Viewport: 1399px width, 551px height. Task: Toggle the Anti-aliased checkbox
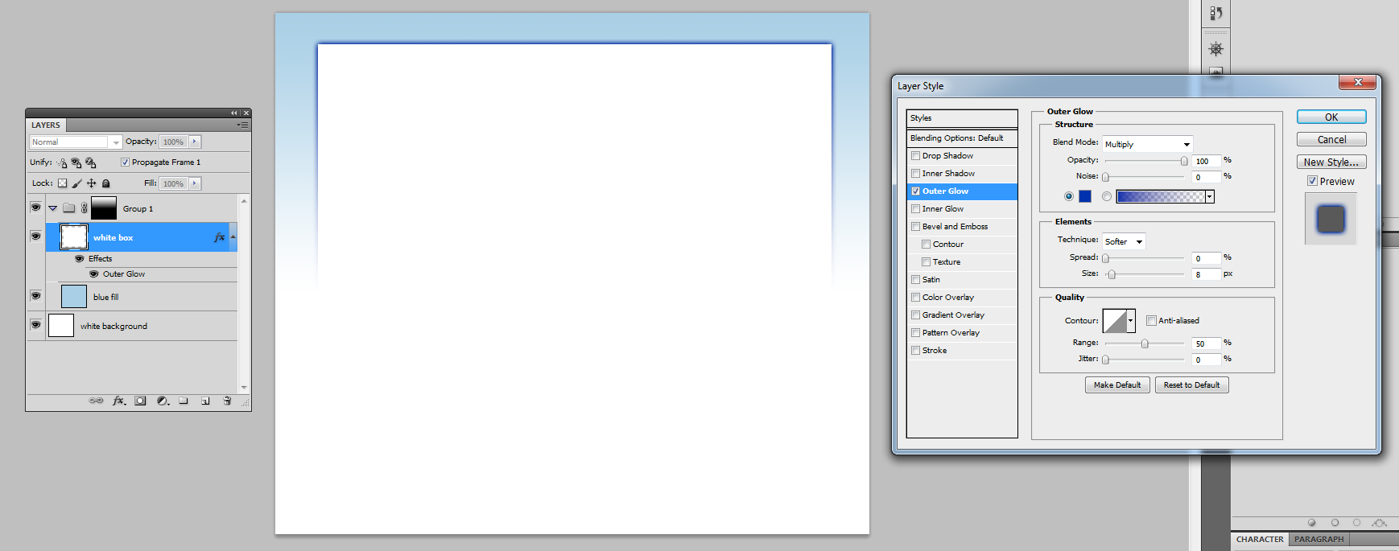tap(1151, 321)
